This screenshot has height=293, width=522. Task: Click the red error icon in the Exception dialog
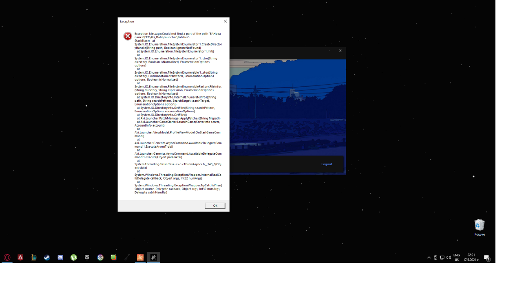(128, 36)
